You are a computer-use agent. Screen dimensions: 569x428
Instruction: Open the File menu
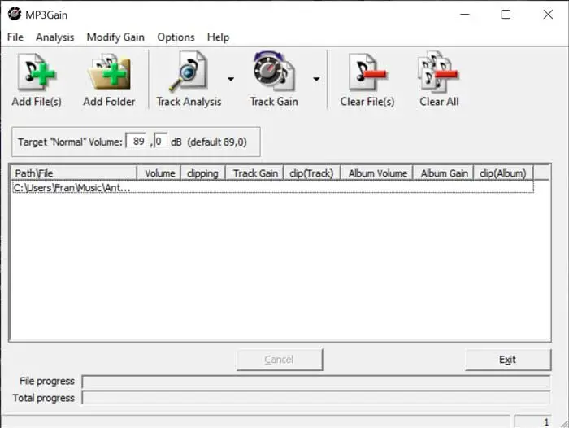pos(15,37)
